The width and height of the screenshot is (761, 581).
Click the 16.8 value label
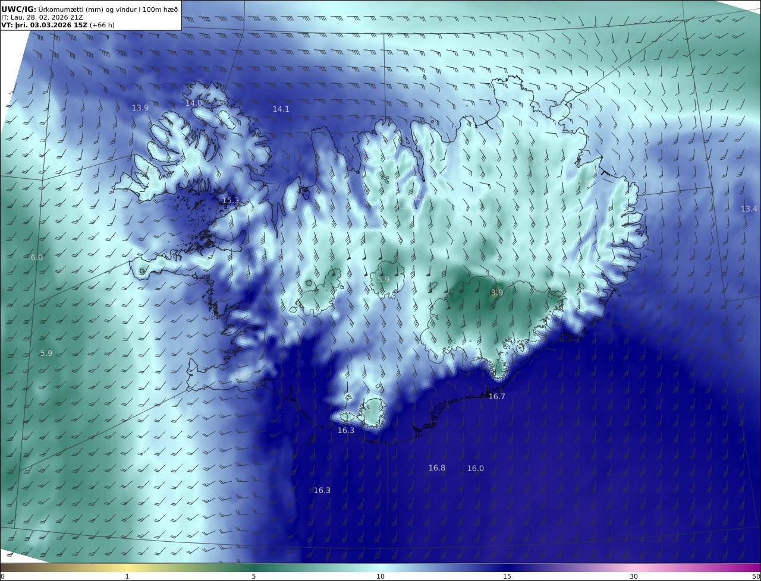(437, 468)
